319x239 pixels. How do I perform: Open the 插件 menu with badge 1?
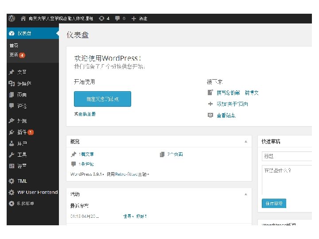tap(33, 132)
